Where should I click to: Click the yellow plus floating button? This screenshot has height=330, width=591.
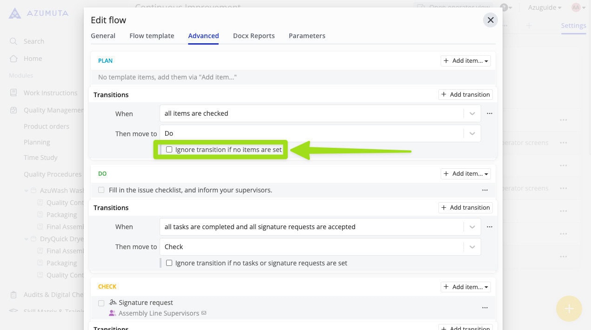point(569,309)
